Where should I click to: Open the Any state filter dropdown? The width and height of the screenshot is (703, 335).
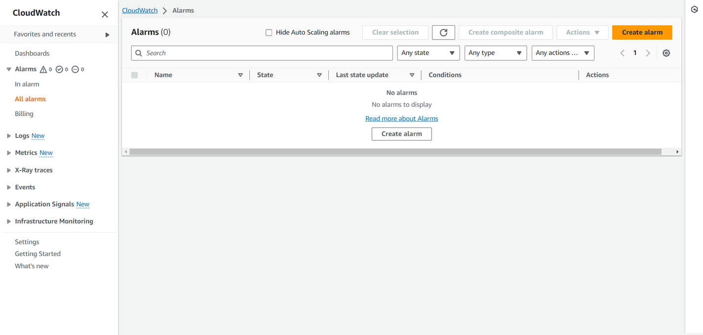428,53
